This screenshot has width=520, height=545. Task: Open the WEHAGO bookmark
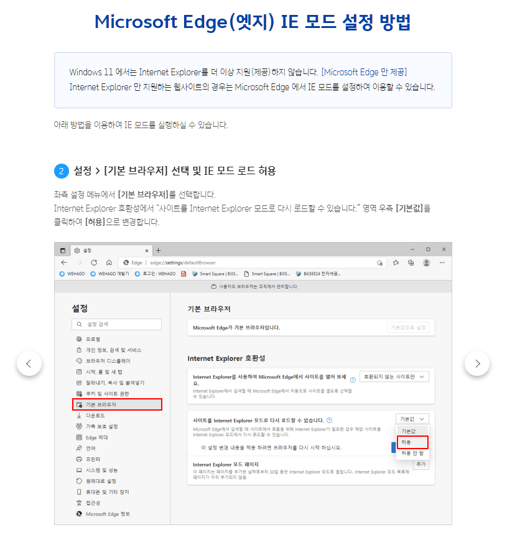click(x=72, y=274)
